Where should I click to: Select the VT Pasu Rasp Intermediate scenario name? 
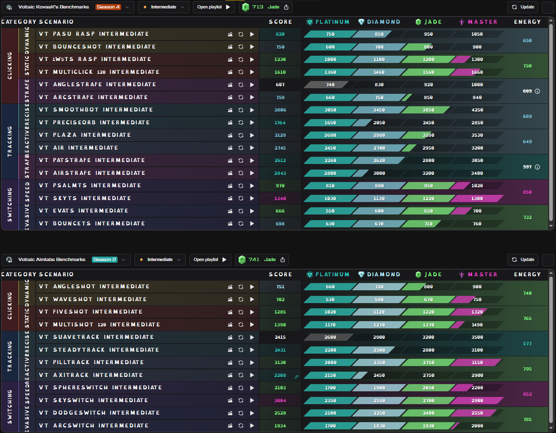pos(94,34)
